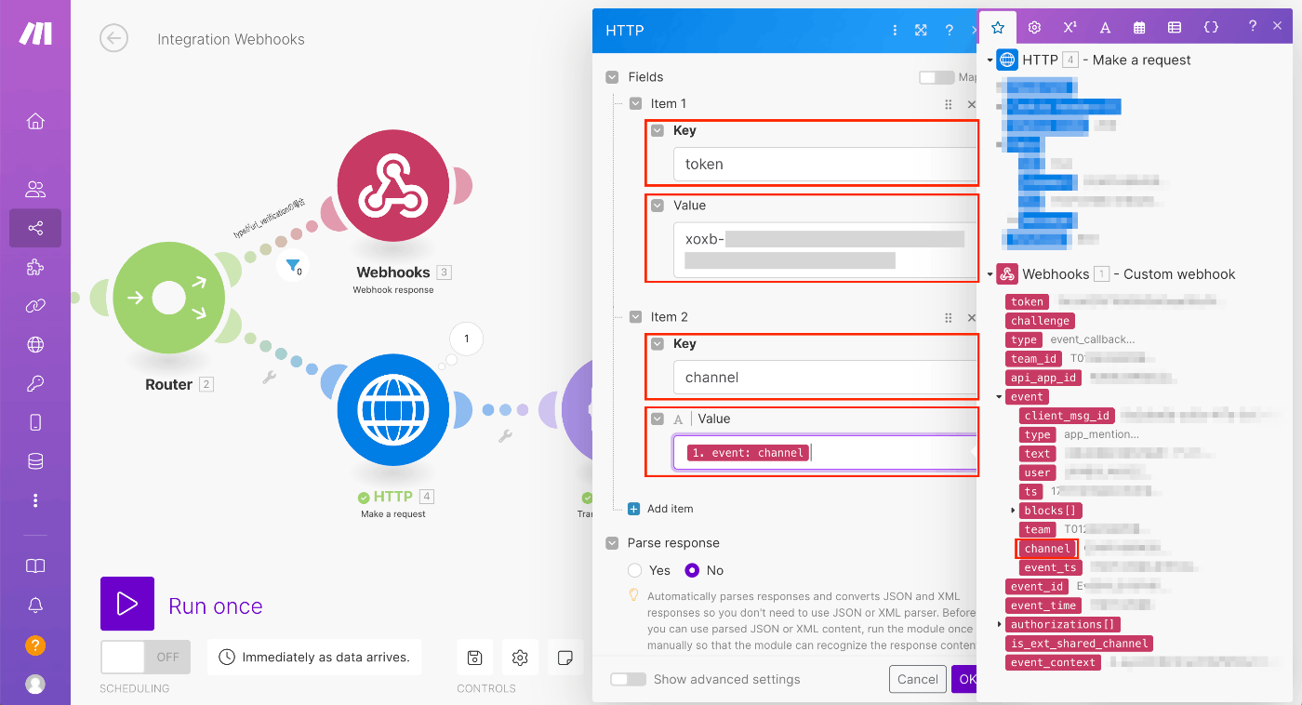Viewport: 1302px width, 705px height.
Task: Switch to array functions table tab
Action: click(x=1175, y=28)
